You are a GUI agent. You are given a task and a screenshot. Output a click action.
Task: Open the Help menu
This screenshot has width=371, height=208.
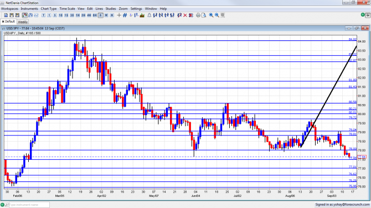tap(163, 9)
